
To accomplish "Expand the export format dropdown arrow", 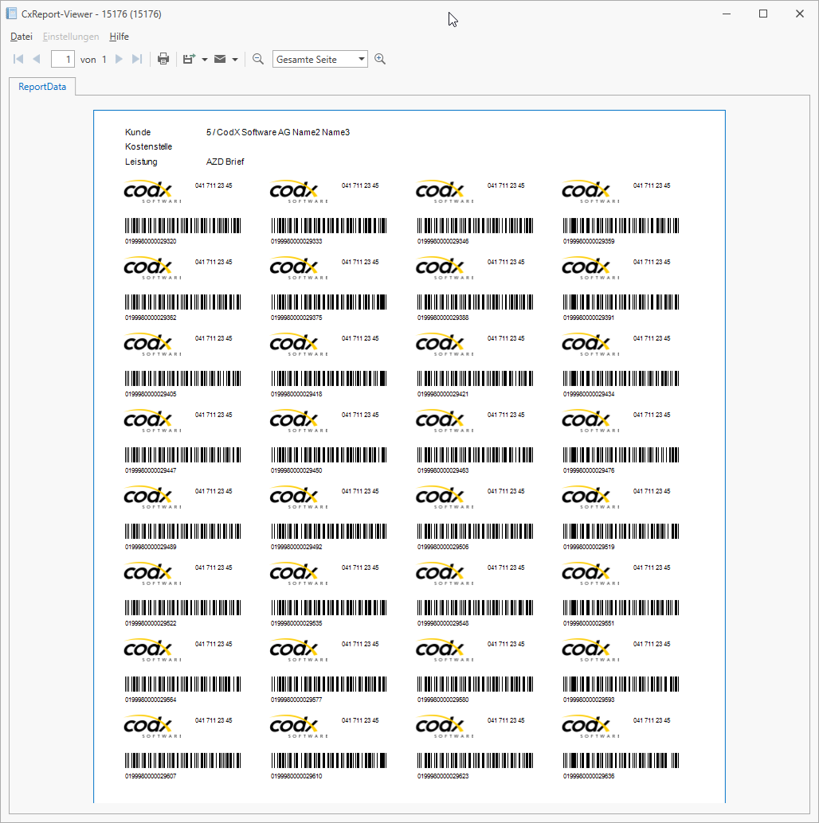I will pyautogui.click(x=205, y=60).
